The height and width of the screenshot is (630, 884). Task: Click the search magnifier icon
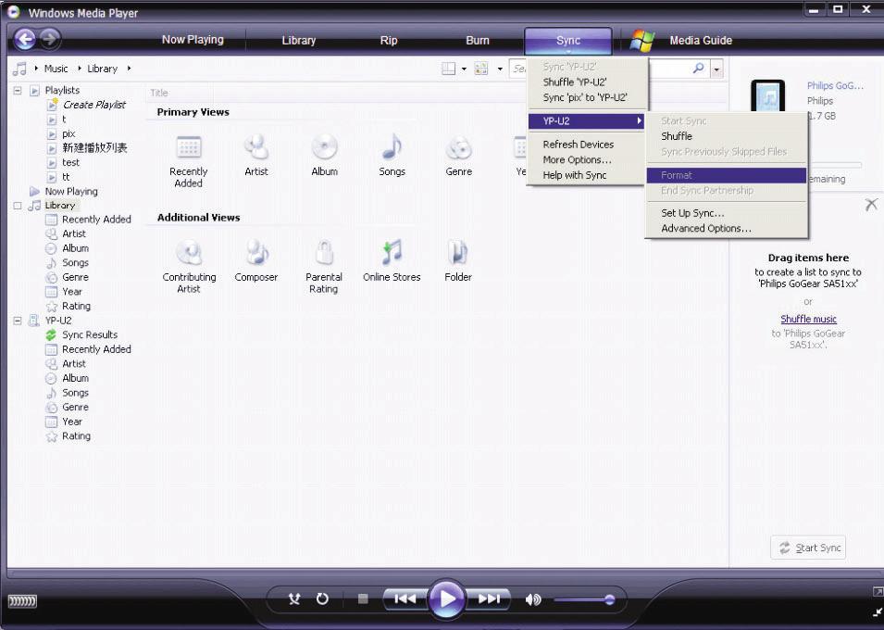click(x=698, y=69)
